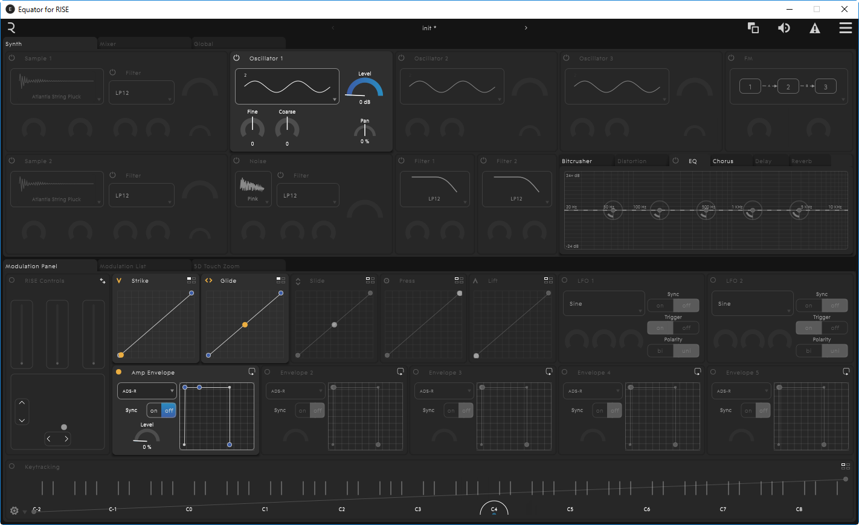Click RISE Controls swap arrows icon

click(x=103, y=281)
